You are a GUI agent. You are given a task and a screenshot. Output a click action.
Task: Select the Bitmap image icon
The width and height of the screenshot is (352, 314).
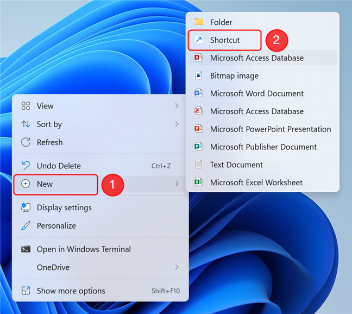pyautogui.click(x=199, y=76)
